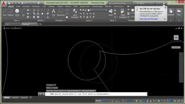Screen dimensions: 185x104
Task: Open the Parametric ribbon tab
Action: tap(36, 6)
